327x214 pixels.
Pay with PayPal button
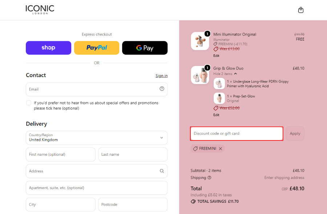click(x=97, y=48)
